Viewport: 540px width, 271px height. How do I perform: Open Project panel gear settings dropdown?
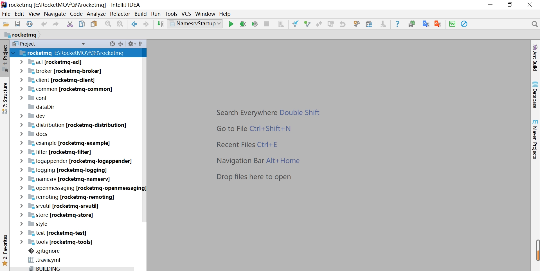[132, 44]
